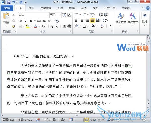Viewport: 151px width, 123px height.
Task: Click the shading paint bucket button
Action: 77,26
